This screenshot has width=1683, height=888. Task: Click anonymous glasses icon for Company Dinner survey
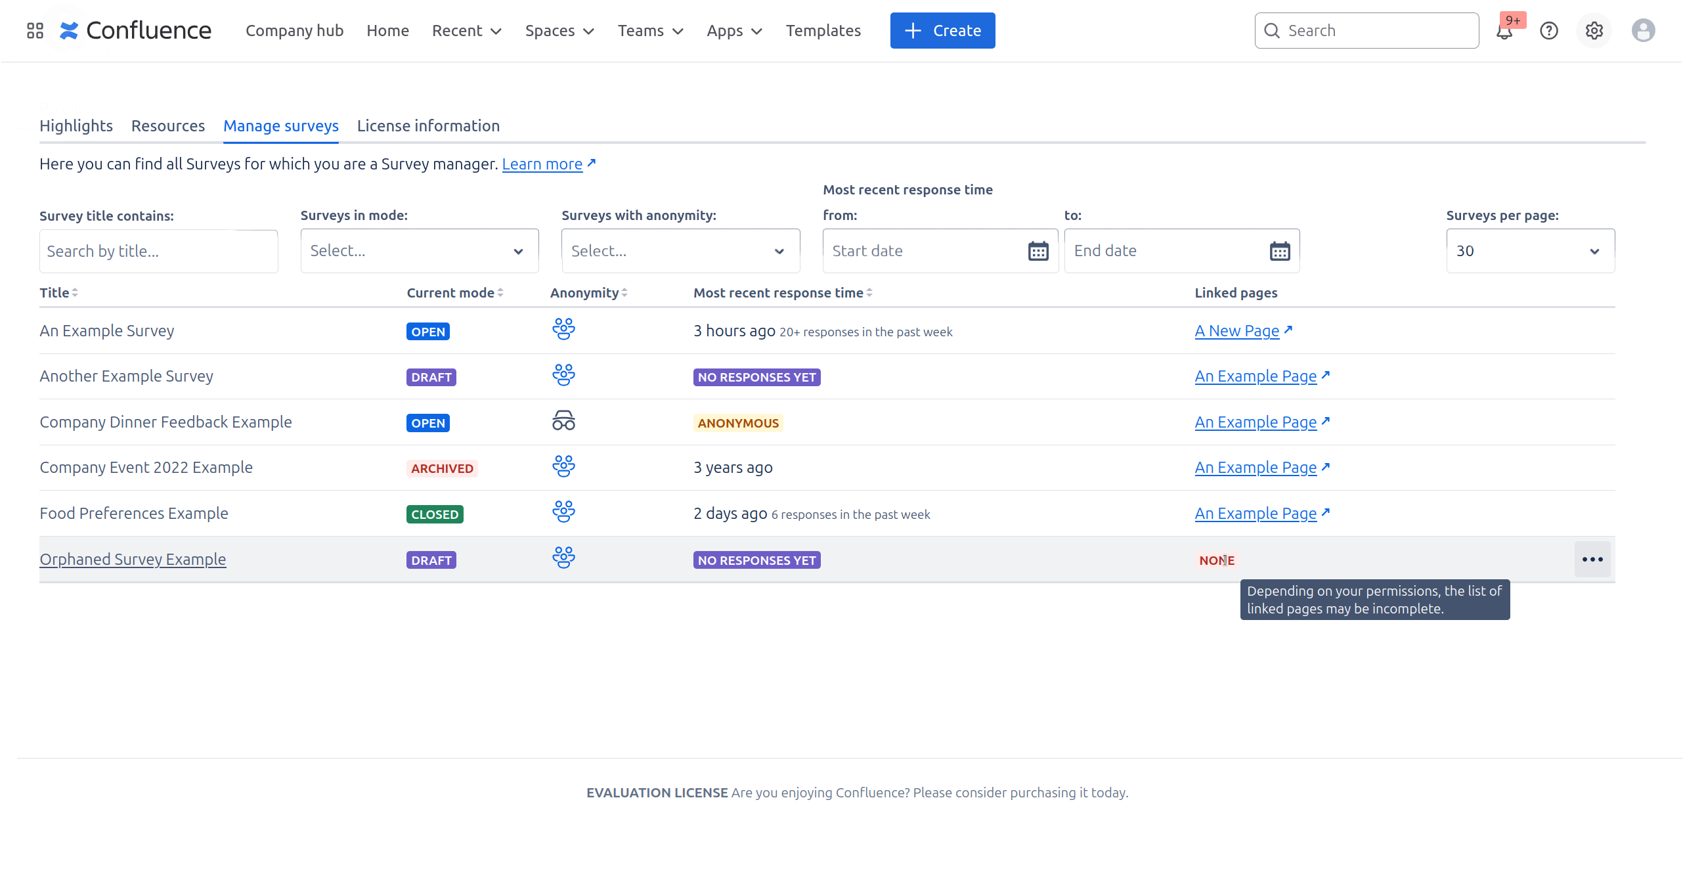point(563,421)
